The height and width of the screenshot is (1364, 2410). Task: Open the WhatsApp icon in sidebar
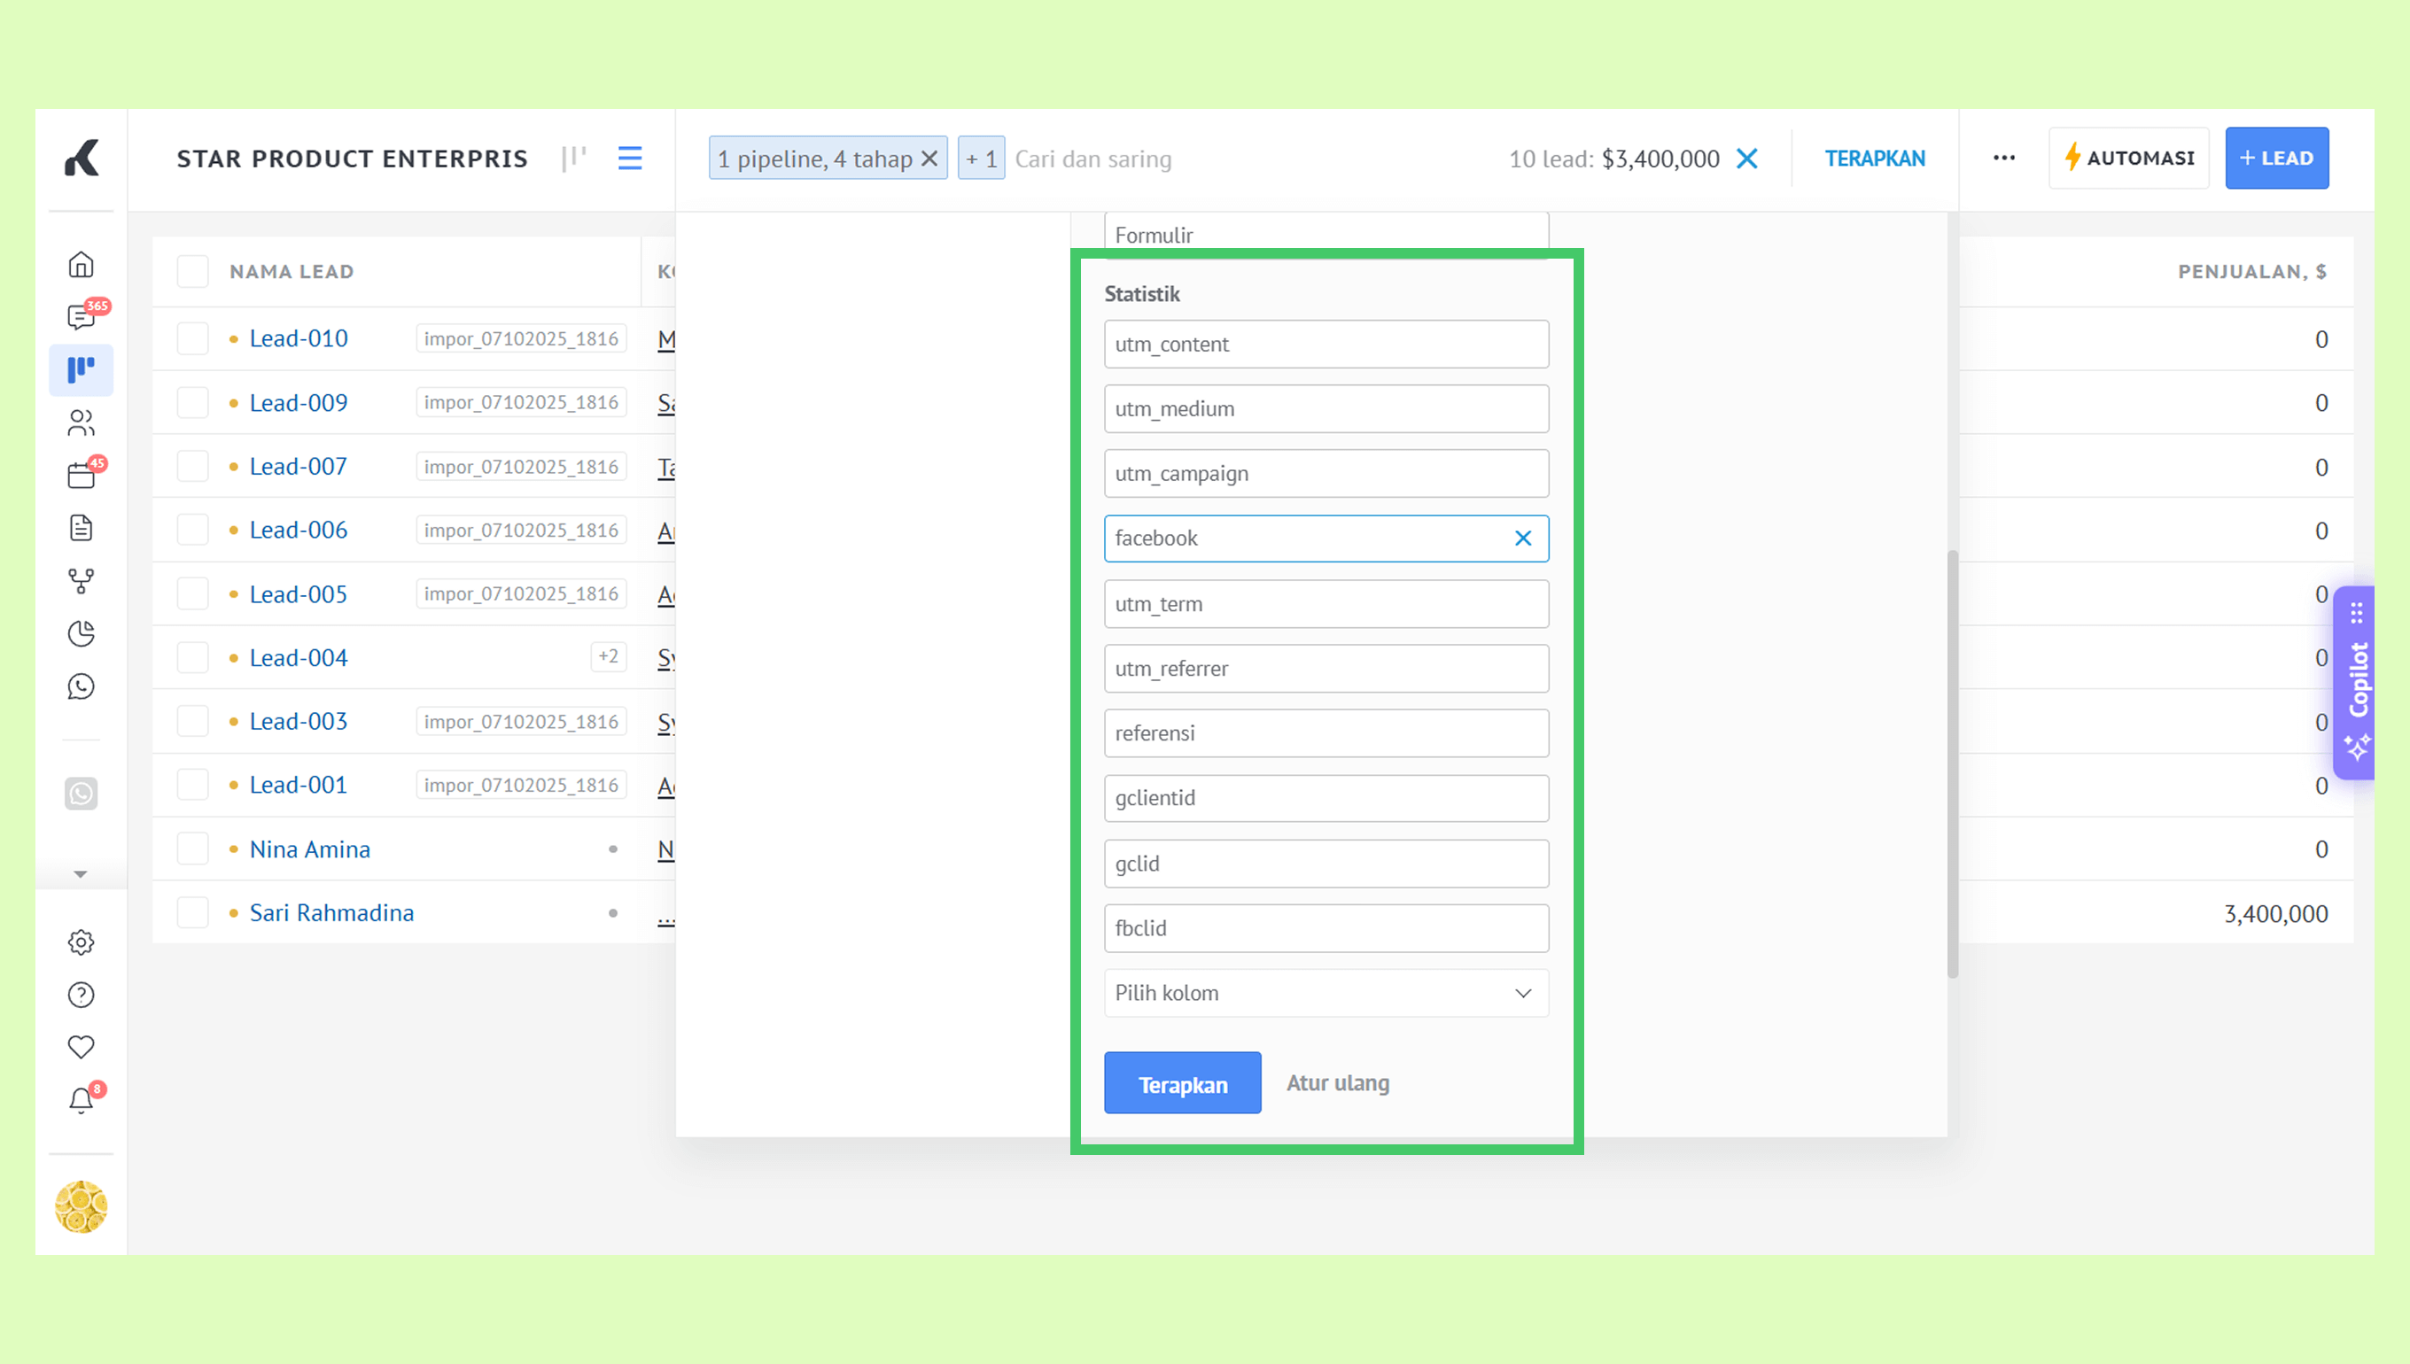coord(82,686)
